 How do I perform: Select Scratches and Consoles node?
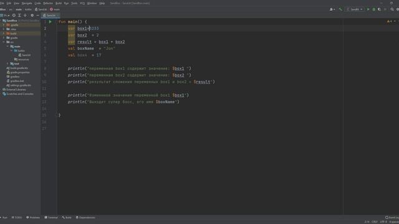18,94
